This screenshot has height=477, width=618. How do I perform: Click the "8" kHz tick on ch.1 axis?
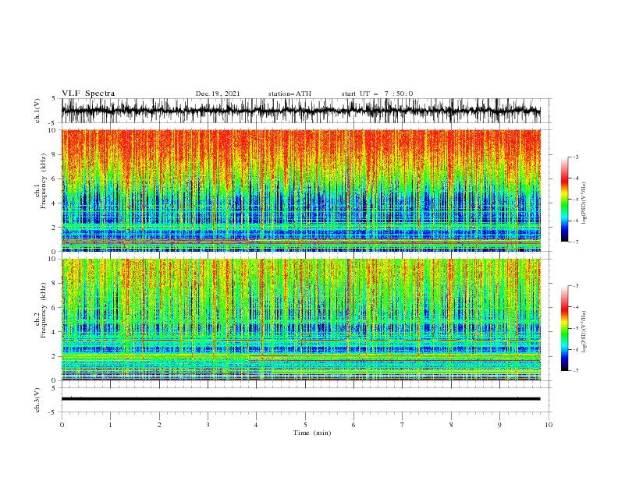point(53,154)
